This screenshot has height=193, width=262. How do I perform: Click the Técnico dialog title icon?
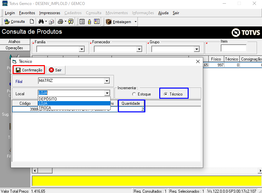[15, 61]
